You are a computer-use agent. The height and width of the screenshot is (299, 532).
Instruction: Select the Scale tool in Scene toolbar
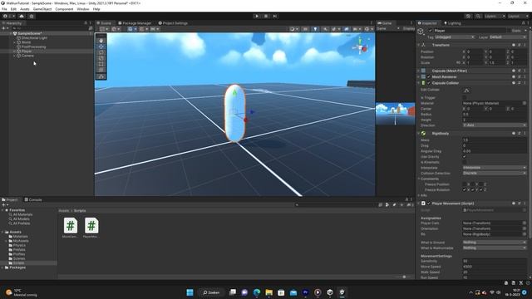[x=101, y=58]
